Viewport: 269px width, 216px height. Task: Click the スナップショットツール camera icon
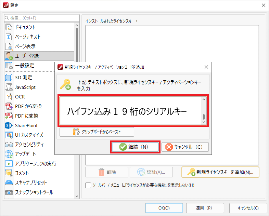tap(9, 192)
